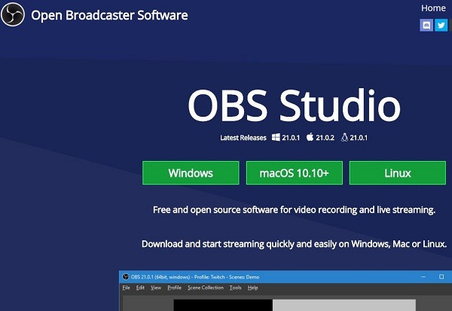
Task: Open the Edit menu in the OBS window
Action: click(140, 288)
